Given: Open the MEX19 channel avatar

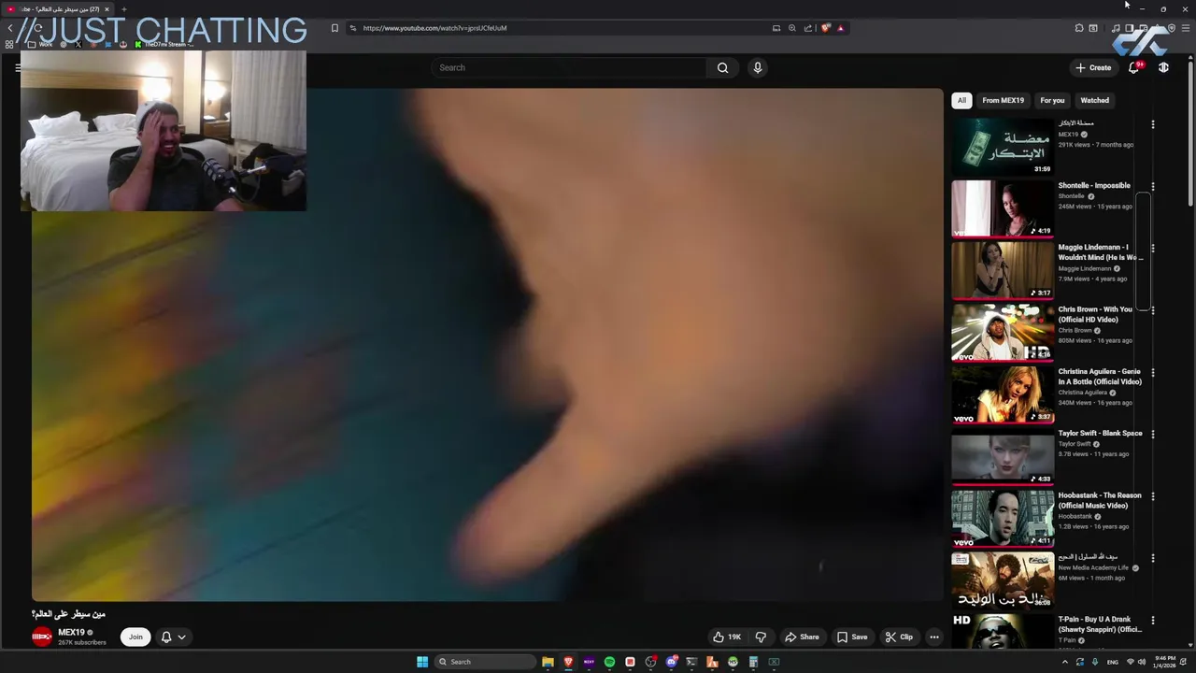Looking at the screenshot, I should (x=42, y=637).
